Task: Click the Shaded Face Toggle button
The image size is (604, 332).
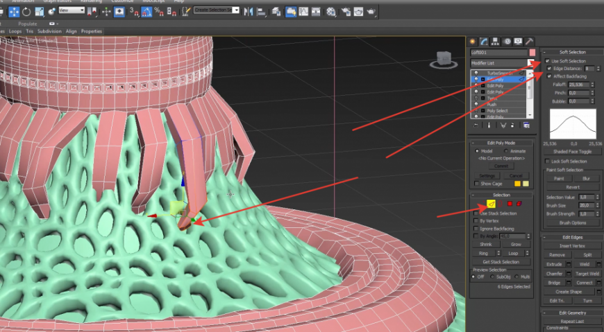Action: click(x=573, y=152)
